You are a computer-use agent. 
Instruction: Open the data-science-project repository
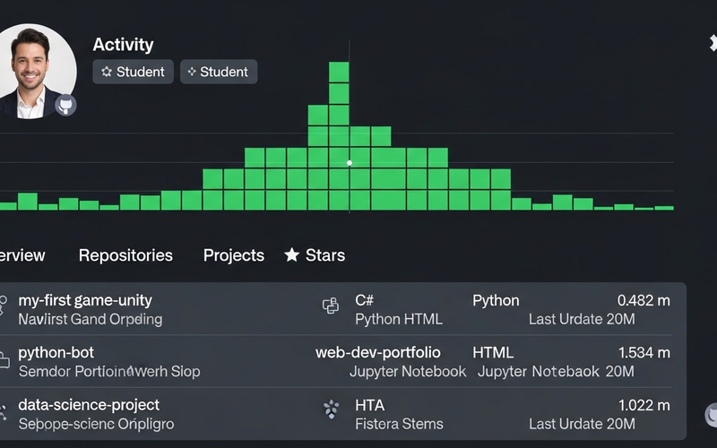click(x=89, y=405)
